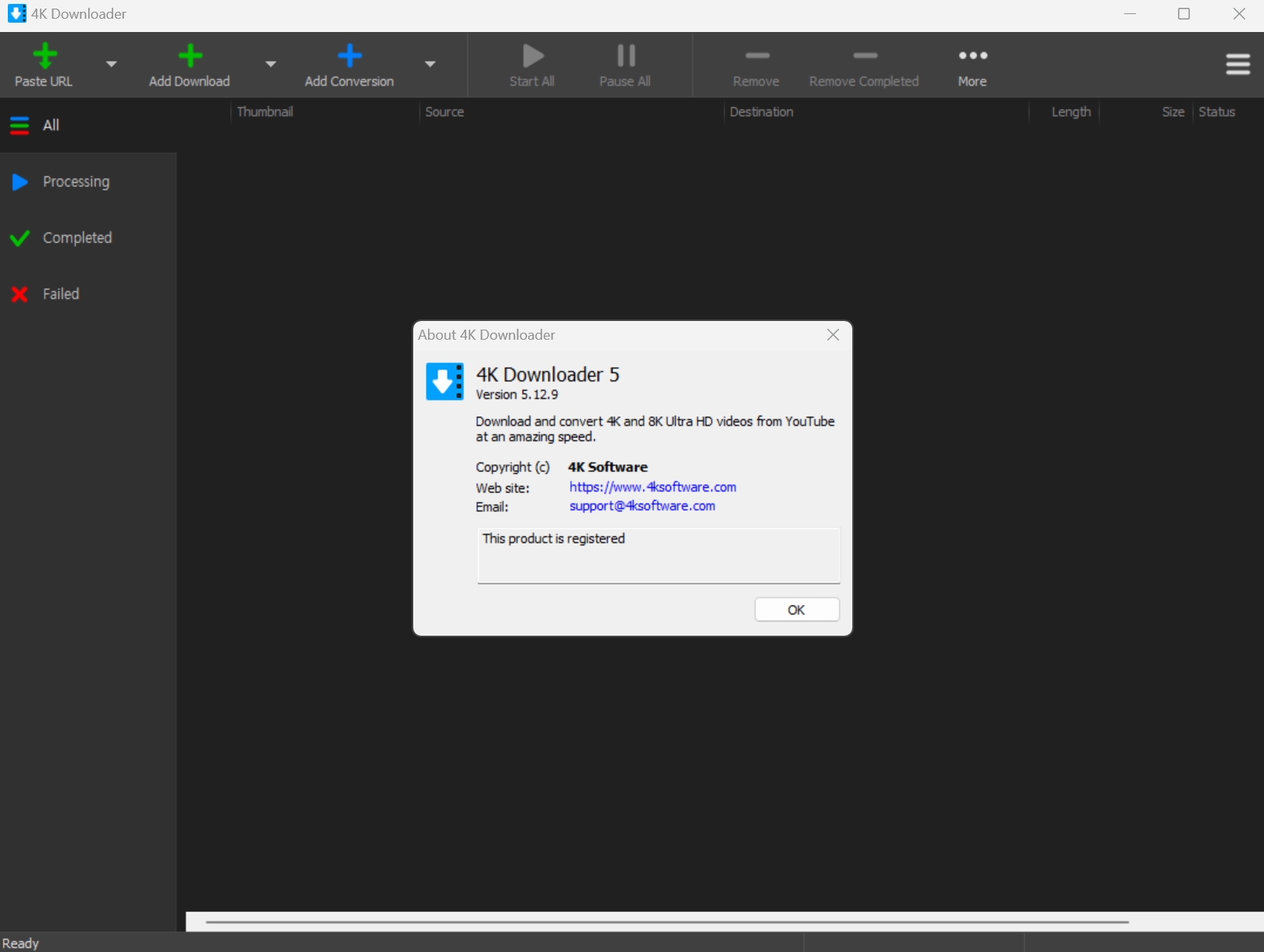The height and width of the screenshot is (952, 1264).
Task: Close the About 4K Downloader dialog
Action: point(833,335)
